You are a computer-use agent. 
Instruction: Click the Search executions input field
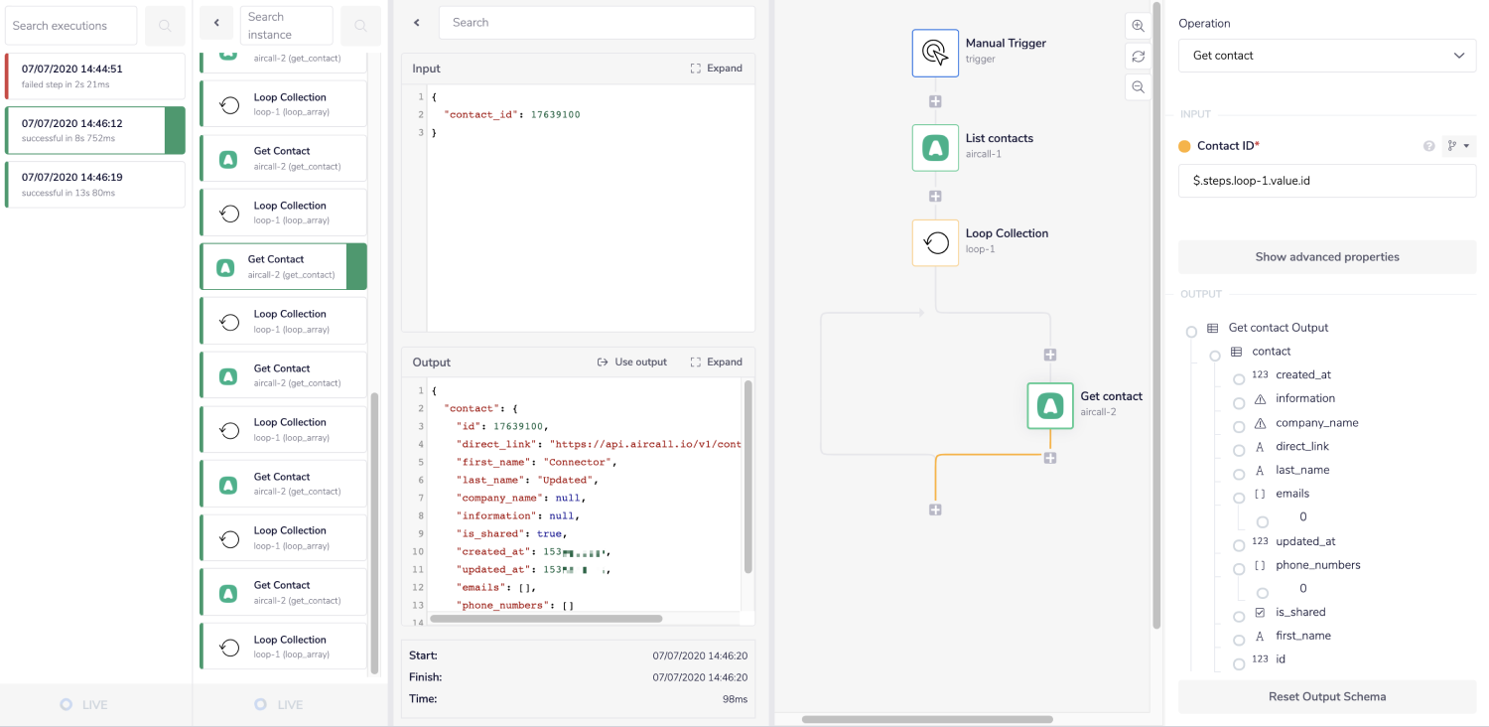pyautogui.click(x=70, y=25)
